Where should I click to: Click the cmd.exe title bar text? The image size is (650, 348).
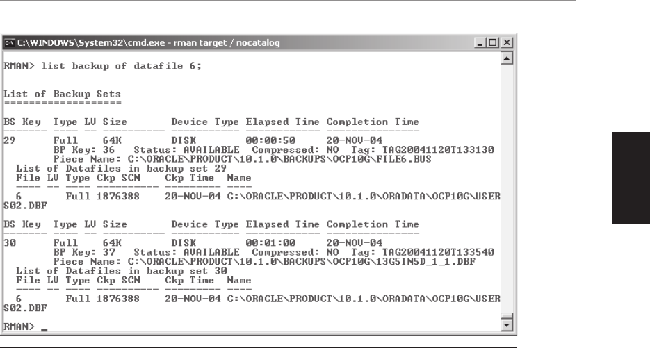pos(148,42)
